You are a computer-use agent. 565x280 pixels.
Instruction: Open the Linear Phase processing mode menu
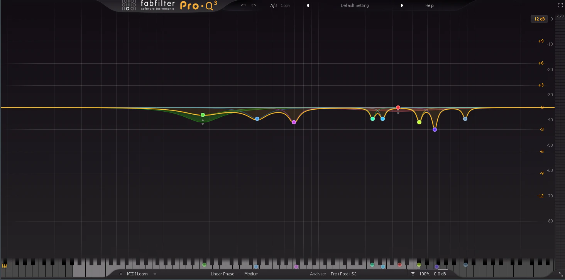coord(222,274)
